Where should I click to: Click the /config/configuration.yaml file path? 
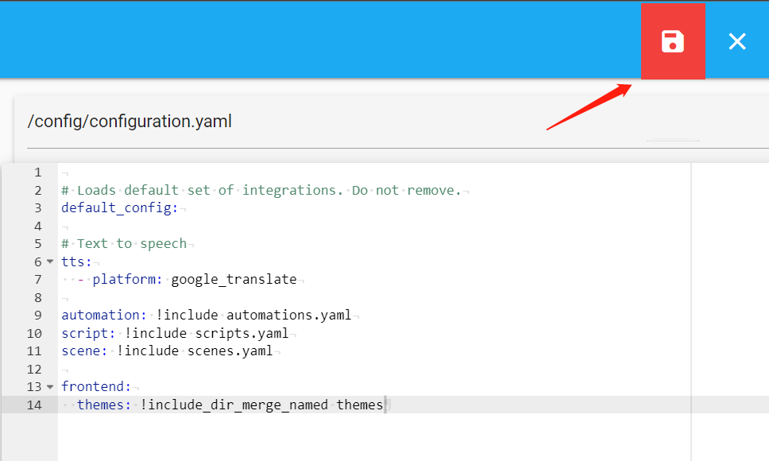[129, 121]
